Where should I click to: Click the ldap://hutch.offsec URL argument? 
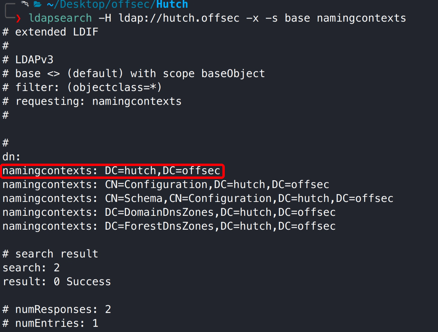coord(179,18)
